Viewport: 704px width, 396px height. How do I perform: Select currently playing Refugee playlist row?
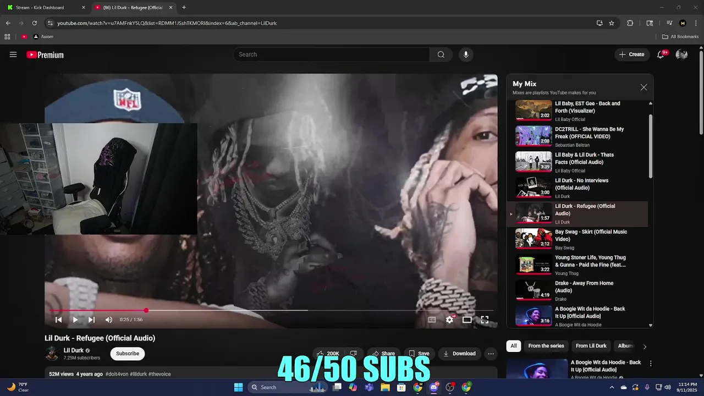[576, 214]
